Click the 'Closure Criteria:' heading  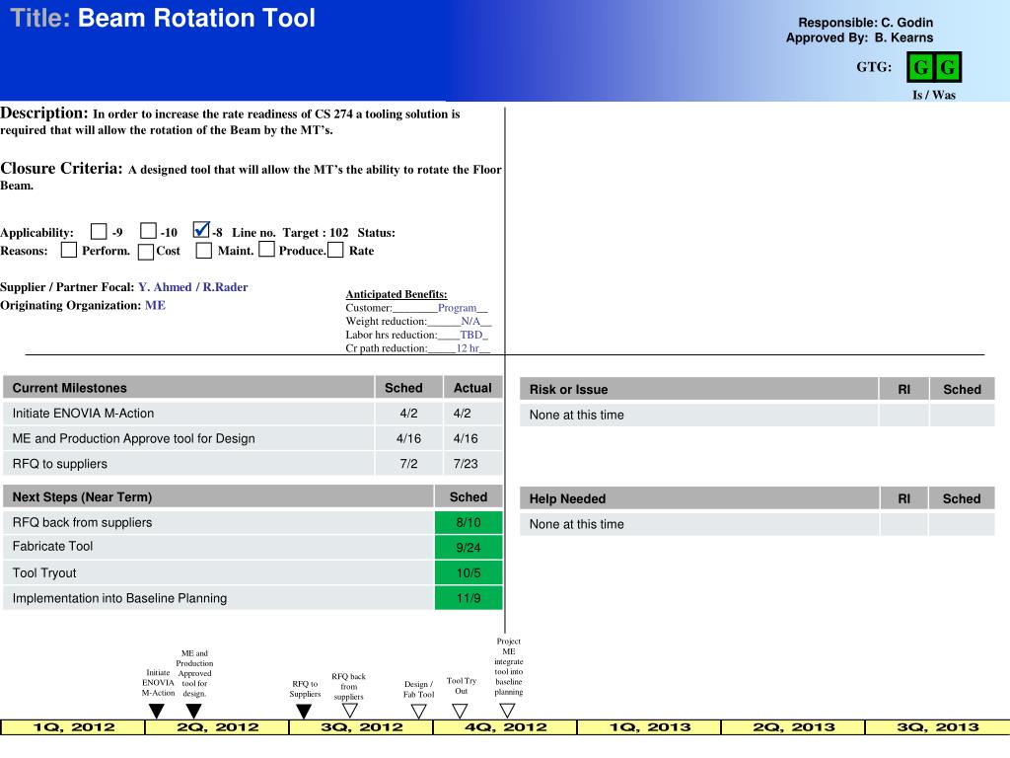tap(62, 169)
